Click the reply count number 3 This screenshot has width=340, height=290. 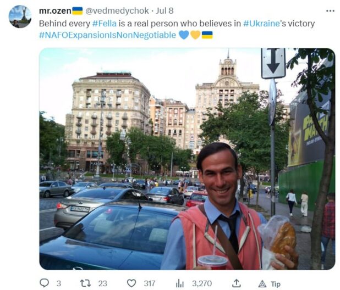(59, 283)
